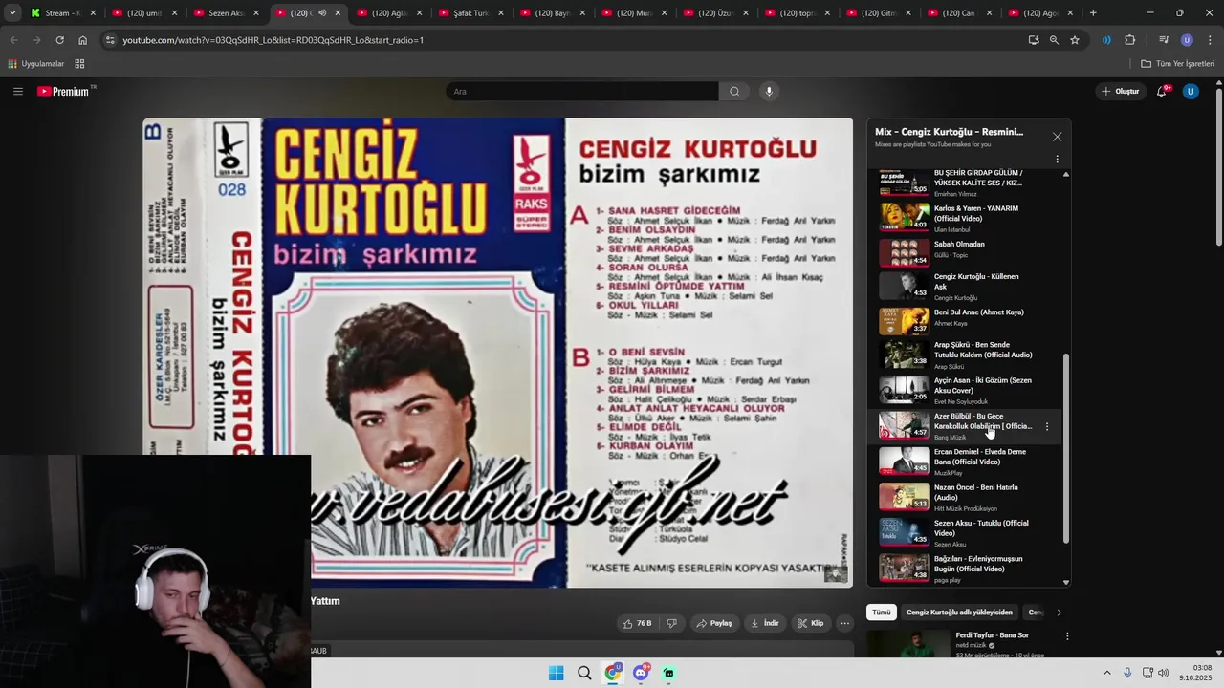The height and width of the screenshot is (688, 1224).
Task: Switch to the Stream browser tab
Action: [62, 13]
